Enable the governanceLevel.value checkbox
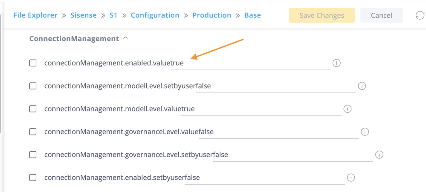 pos(33,132)
